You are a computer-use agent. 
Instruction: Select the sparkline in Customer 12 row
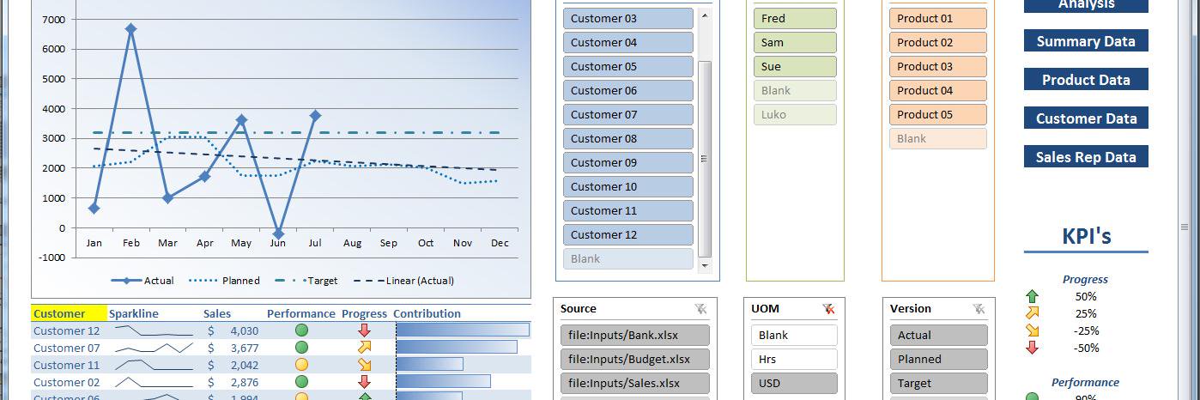pyautogui.click(x=155, y=330)
